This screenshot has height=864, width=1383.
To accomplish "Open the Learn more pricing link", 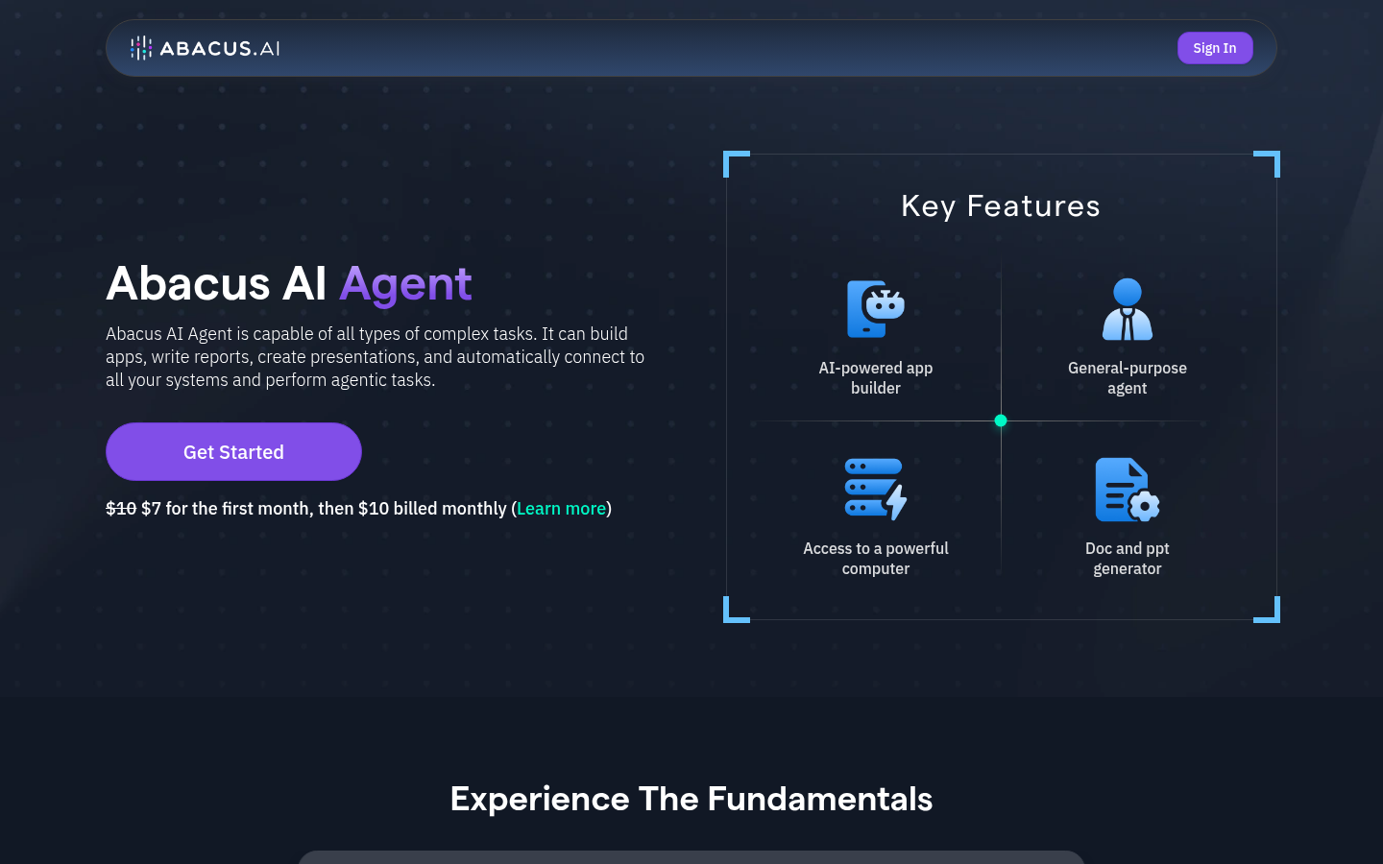I will click(561, 508).
